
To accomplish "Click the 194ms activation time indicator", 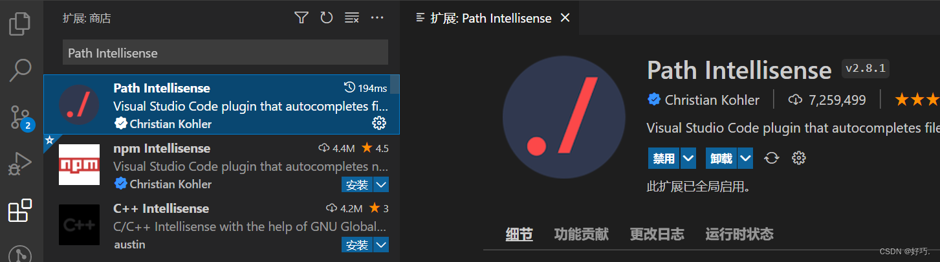I will (366, 88).
